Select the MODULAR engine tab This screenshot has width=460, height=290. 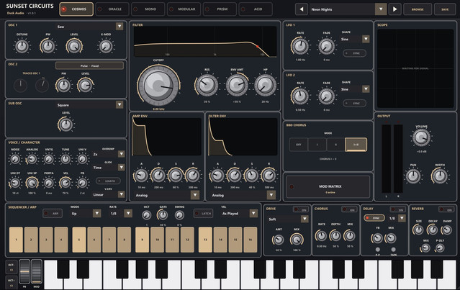coord(184,9)
